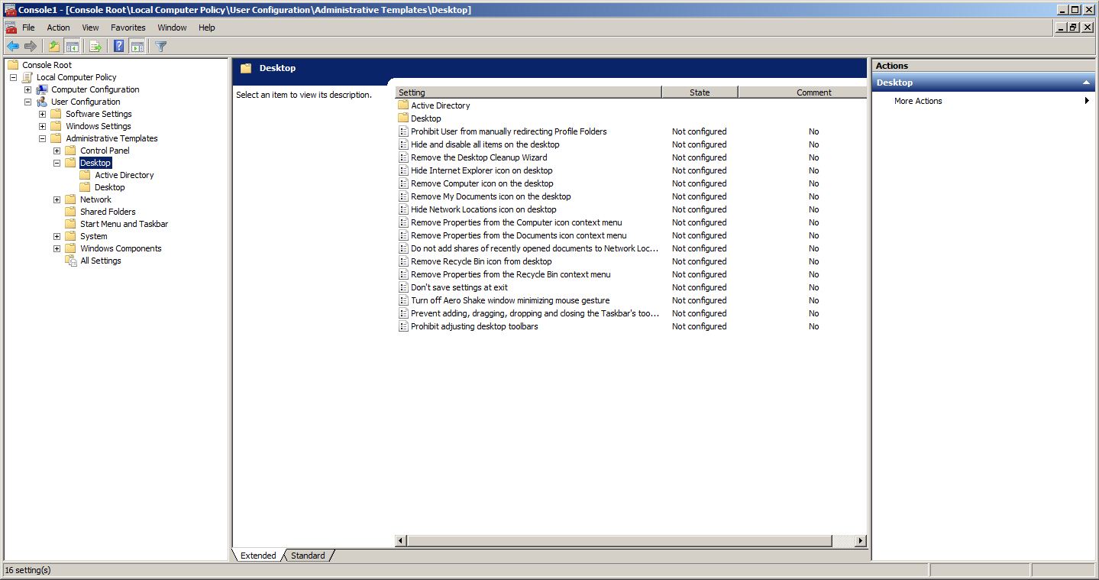Click the Up One Level folder icon
Image resolution: width=1099 pixels, height=580 pixels.
tap(54, 46)
